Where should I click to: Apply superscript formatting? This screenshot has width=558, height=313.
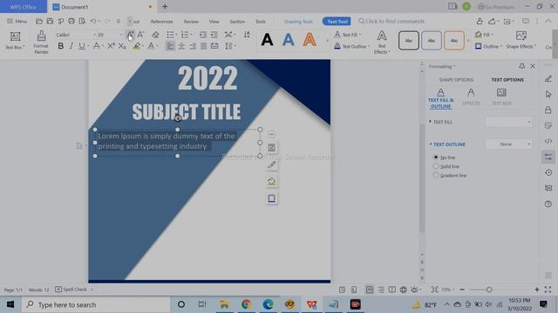tap(111, 46)
